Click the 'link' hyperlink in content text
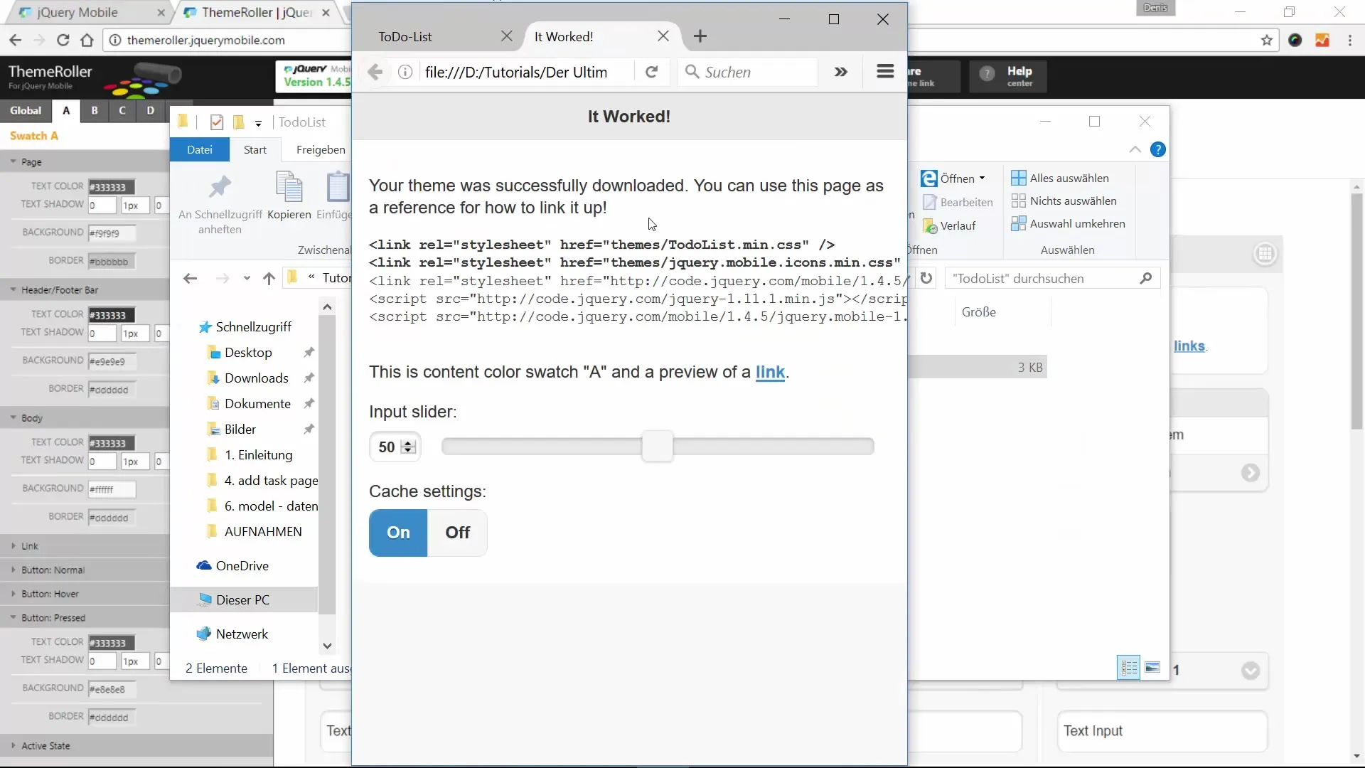The image size is (1365, 768). tap(770, 372)
